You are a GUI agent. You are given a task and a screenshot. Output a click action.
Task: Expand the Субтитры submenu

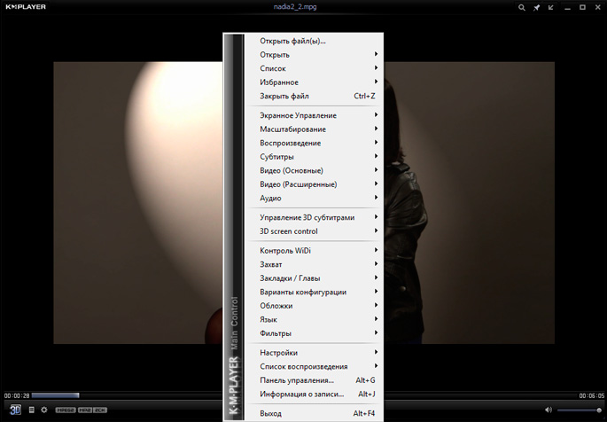tap(314, 157)
